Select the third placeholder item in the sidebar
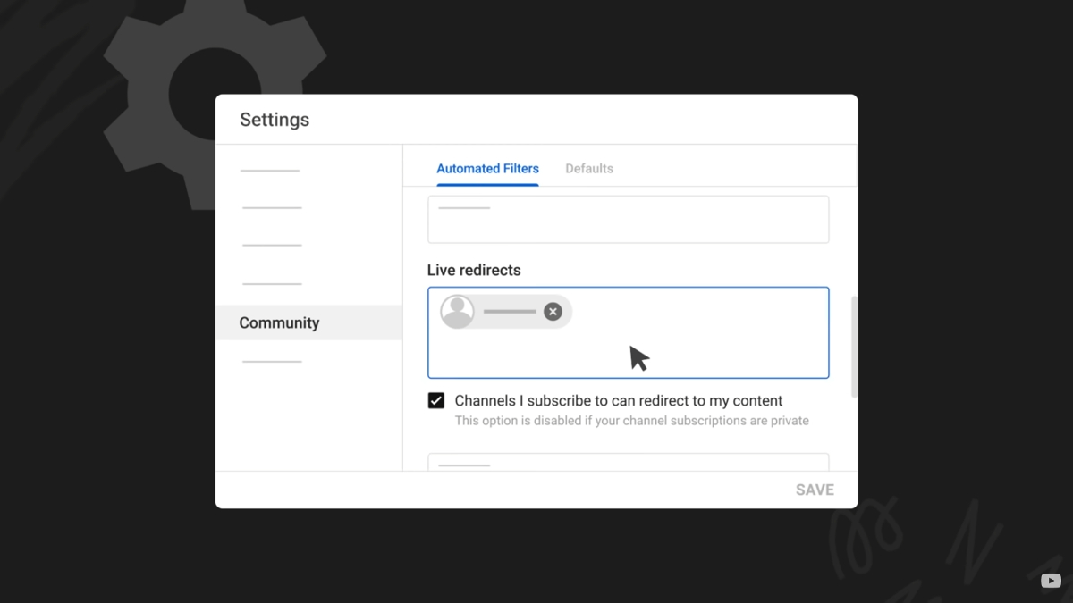 coord(272,246)
